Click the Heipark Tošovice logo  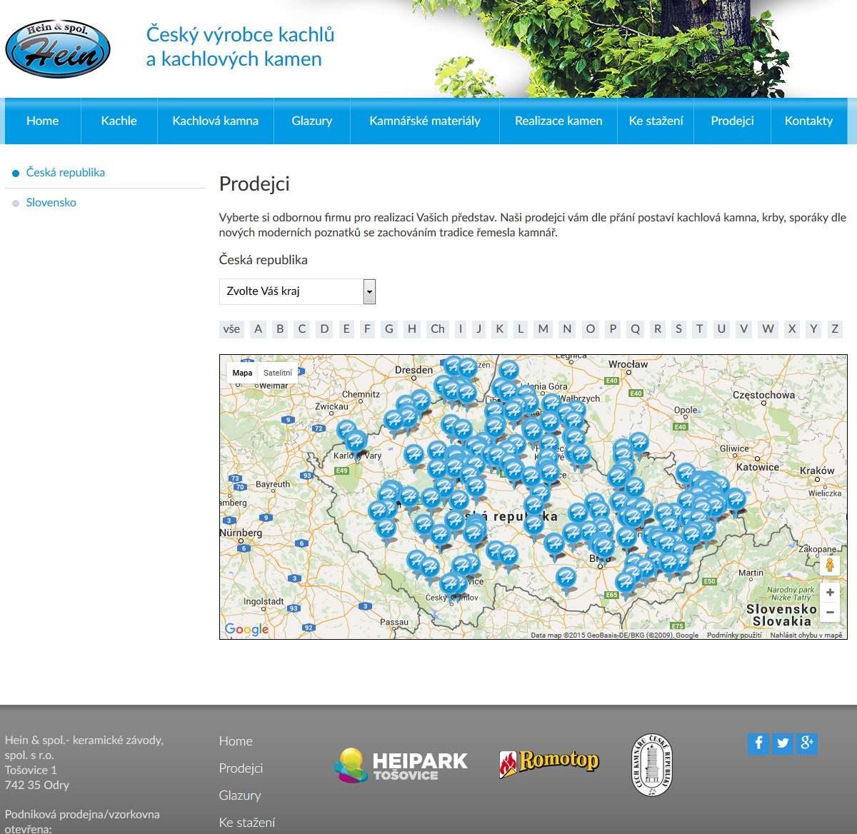point(401,765)
